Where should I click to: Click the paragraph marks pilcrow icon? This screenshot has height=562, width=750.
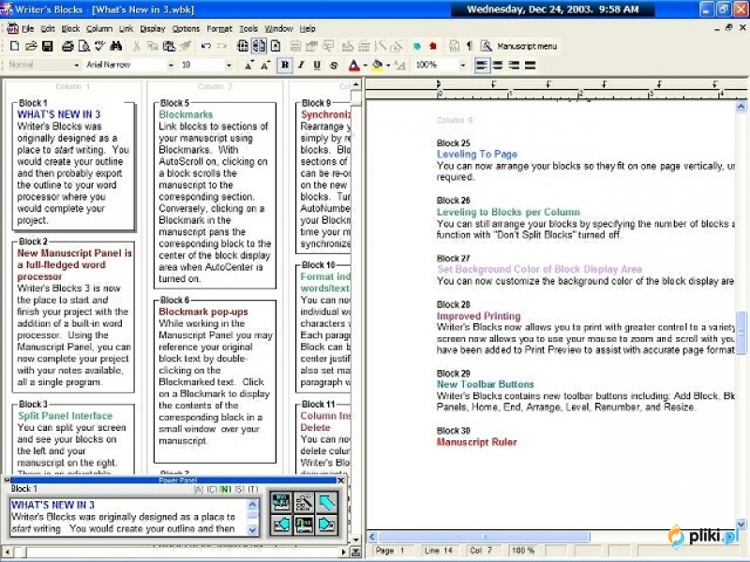(470, 46)
